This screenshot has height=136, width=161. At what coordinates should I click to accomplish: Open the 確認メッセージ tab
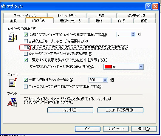(71, 21)
